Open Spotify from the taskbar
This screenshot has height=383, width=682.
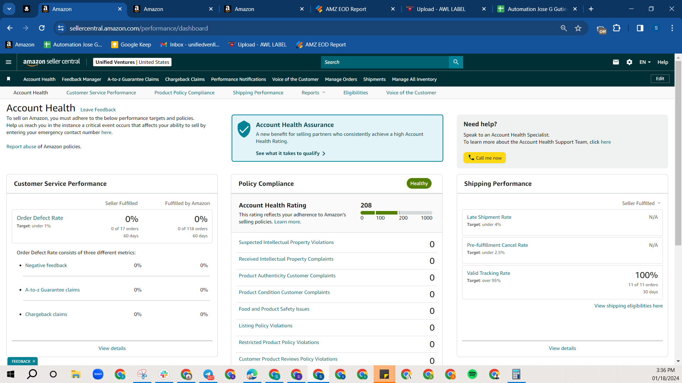(x=472, y=374)
